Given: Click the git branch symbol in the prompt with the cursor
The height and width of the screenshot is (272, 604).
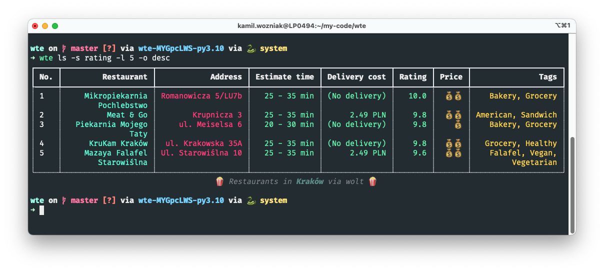Looking at the screenshot, I should [64, 200].
